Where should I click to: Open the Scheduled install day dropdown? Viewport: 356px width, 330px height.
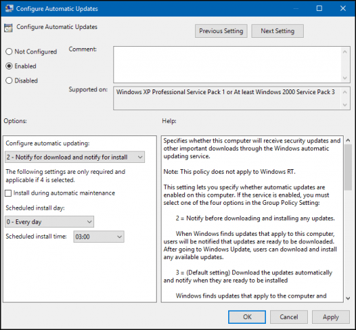point(49,222)
